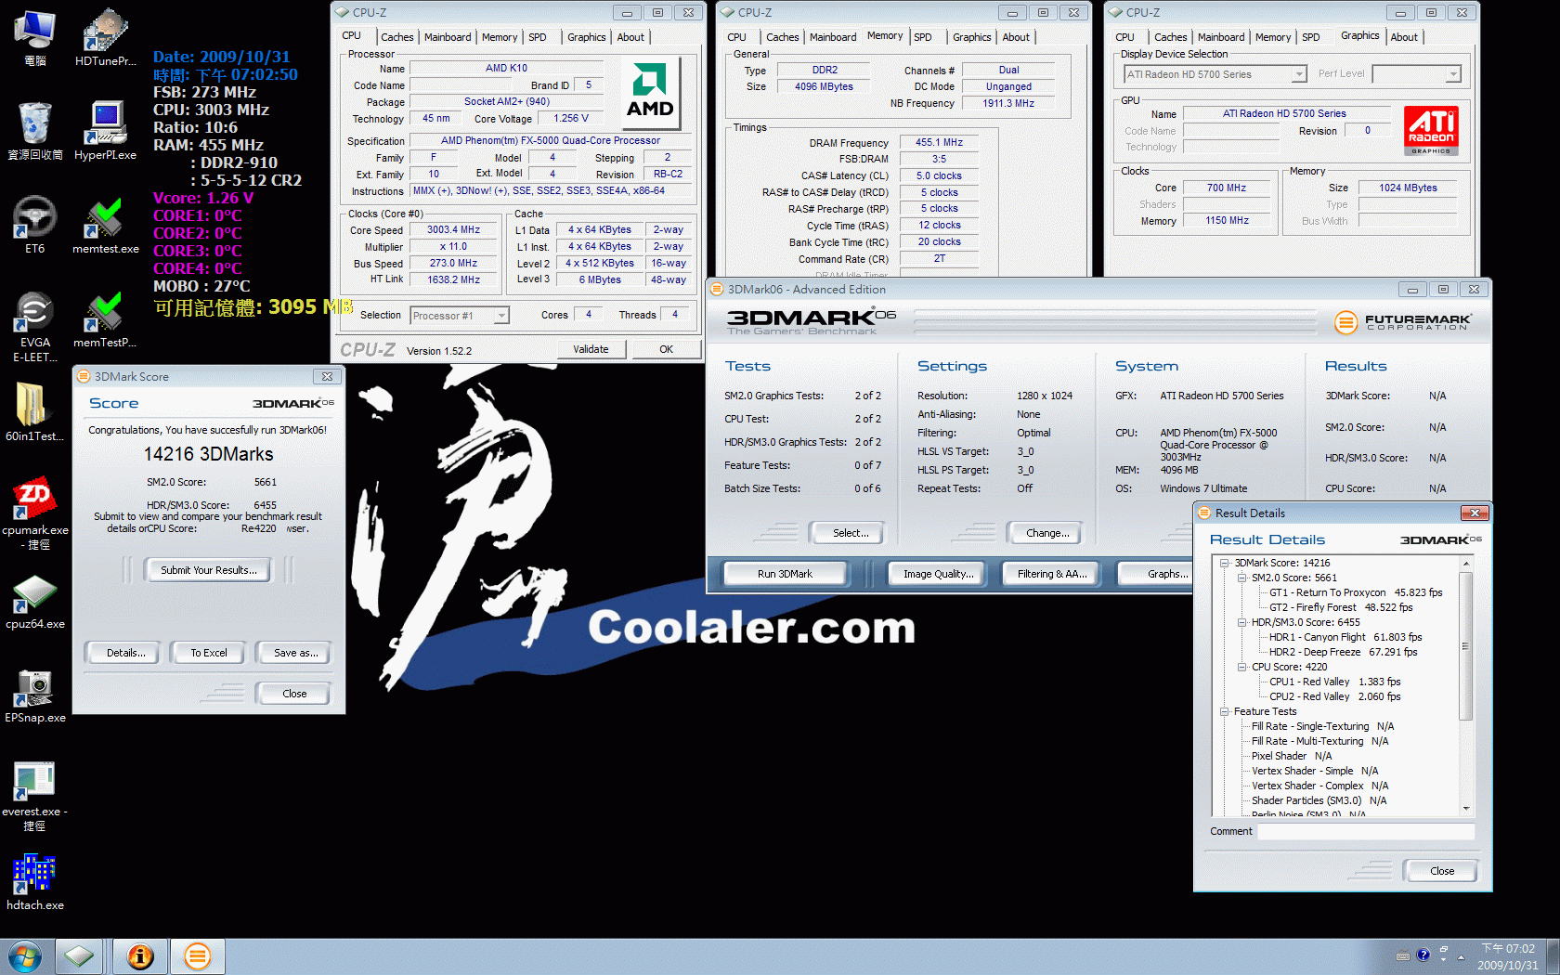Launch the cpuz64.exe desktop icon
The height and width of the screenshot is (975, 1560).
[34, 595]
